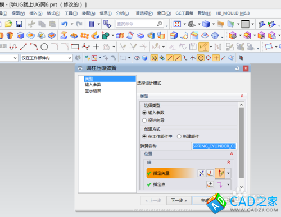Click the 弹簧名称 spring name input field
This screenshot has width=281, height=217.
pyautogui.click(x=214, y=146)
